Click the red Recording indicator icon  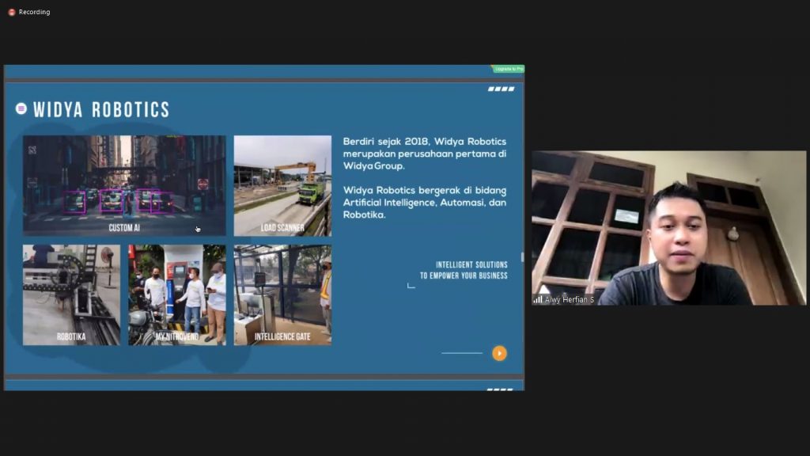click(12, 12)
